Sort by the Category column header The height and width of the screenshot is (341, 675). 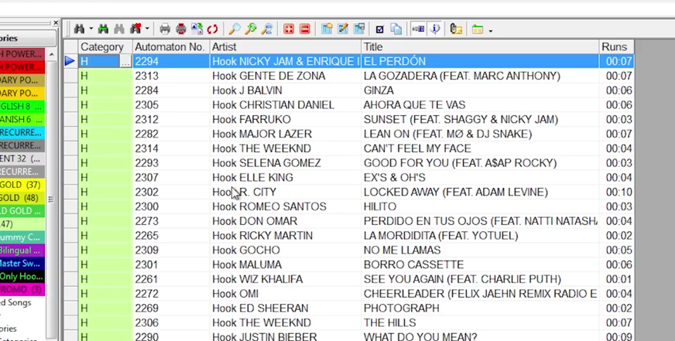click(105, 47)
